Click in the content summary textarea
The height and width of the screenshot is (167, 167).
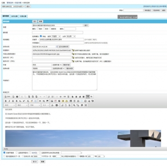click(65, 80)
